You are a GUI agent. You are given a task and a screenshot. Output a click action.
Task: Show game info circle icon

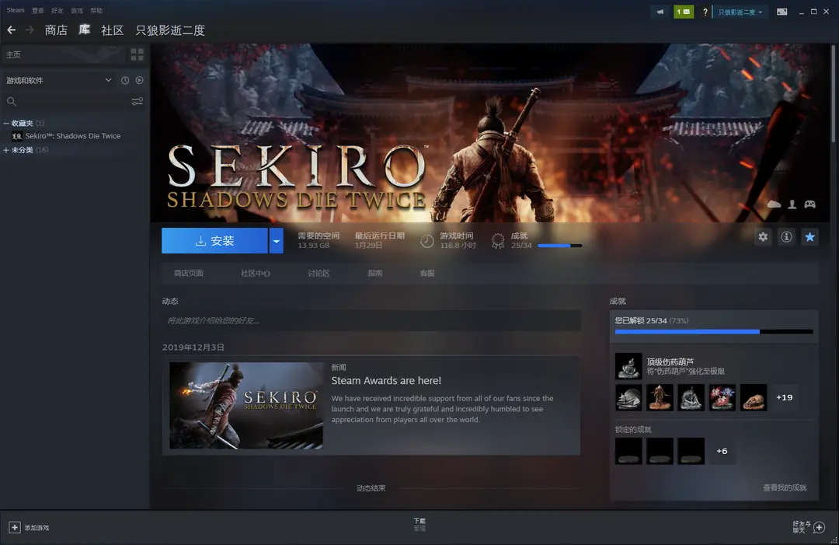786,236
